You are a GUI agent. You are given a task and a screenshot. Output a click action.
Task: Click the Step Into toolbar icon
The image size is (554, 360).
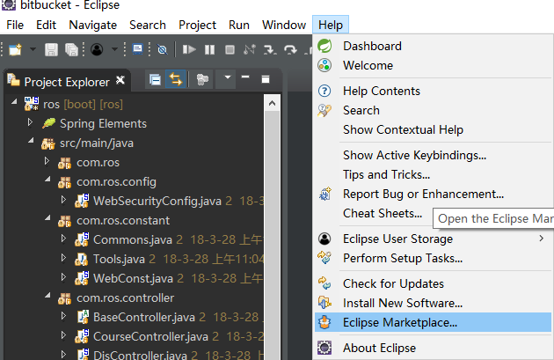click(x=270, y=49)
